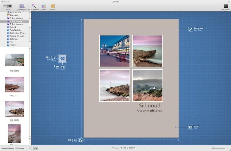Viewport: 231px width, 151px height.
Task: Click the status text '4 images / 8 x 10 at 300 DPI'
Action: click(124, 148)
